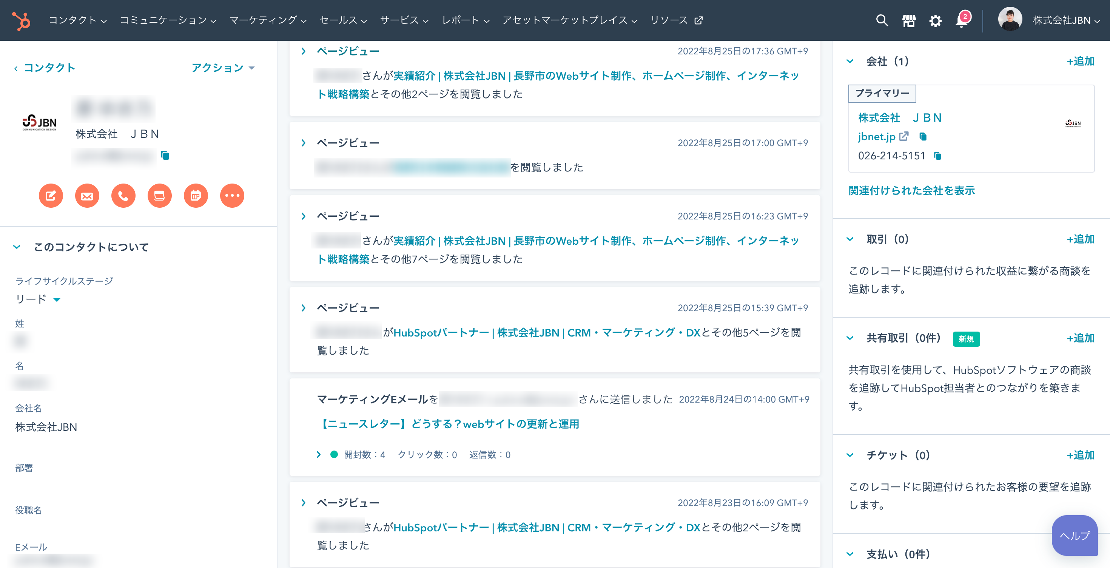The width and height of the screenshot is (1110, 568).
Task: Collapse the 会社 (1) section
Action: pyautogui.click(x=850, y=61)
